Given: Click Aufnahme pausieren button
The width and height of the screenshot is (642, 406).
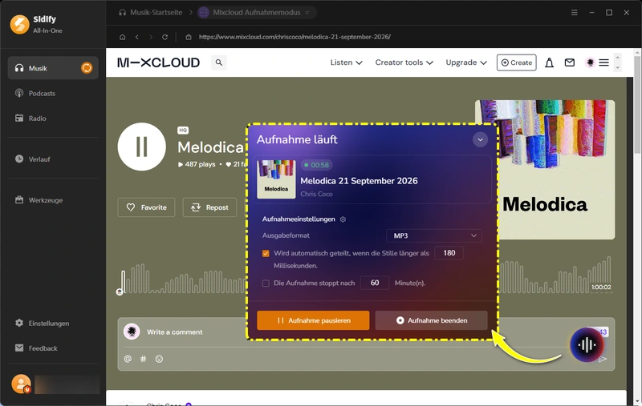Looking at the screenshot, I should coord(313,320).
